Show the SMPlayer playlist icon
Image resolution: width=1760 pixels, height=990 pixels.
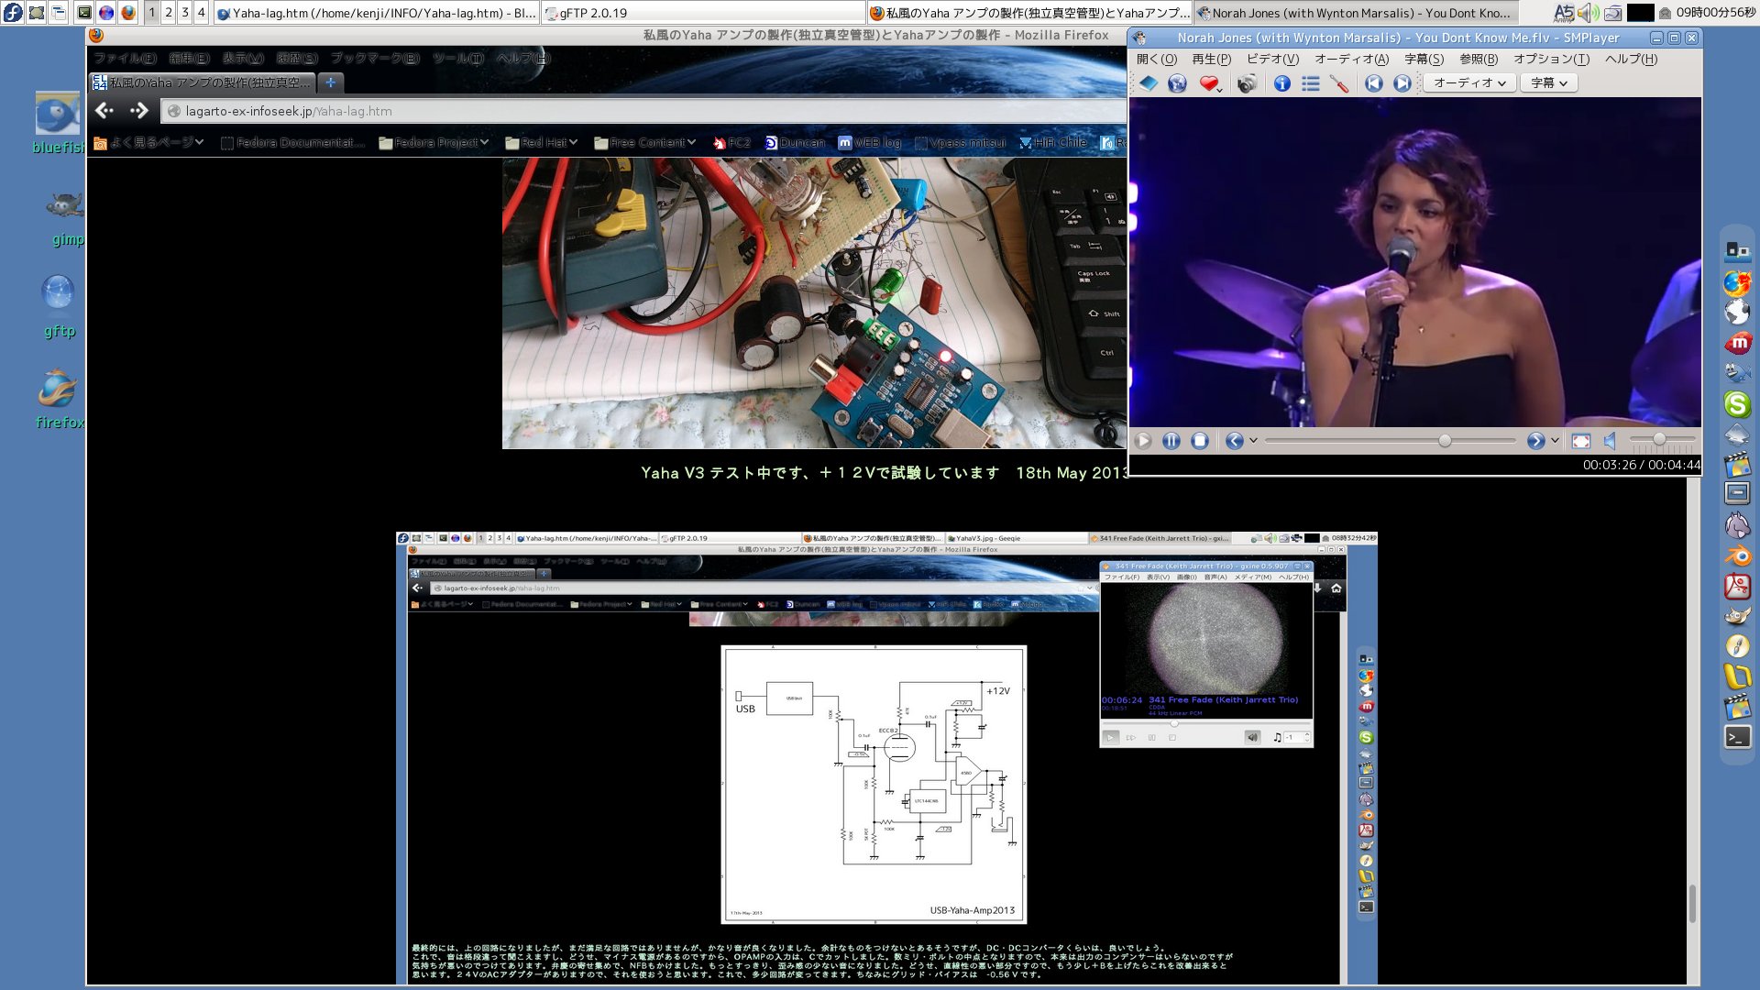click(1311, 83)
